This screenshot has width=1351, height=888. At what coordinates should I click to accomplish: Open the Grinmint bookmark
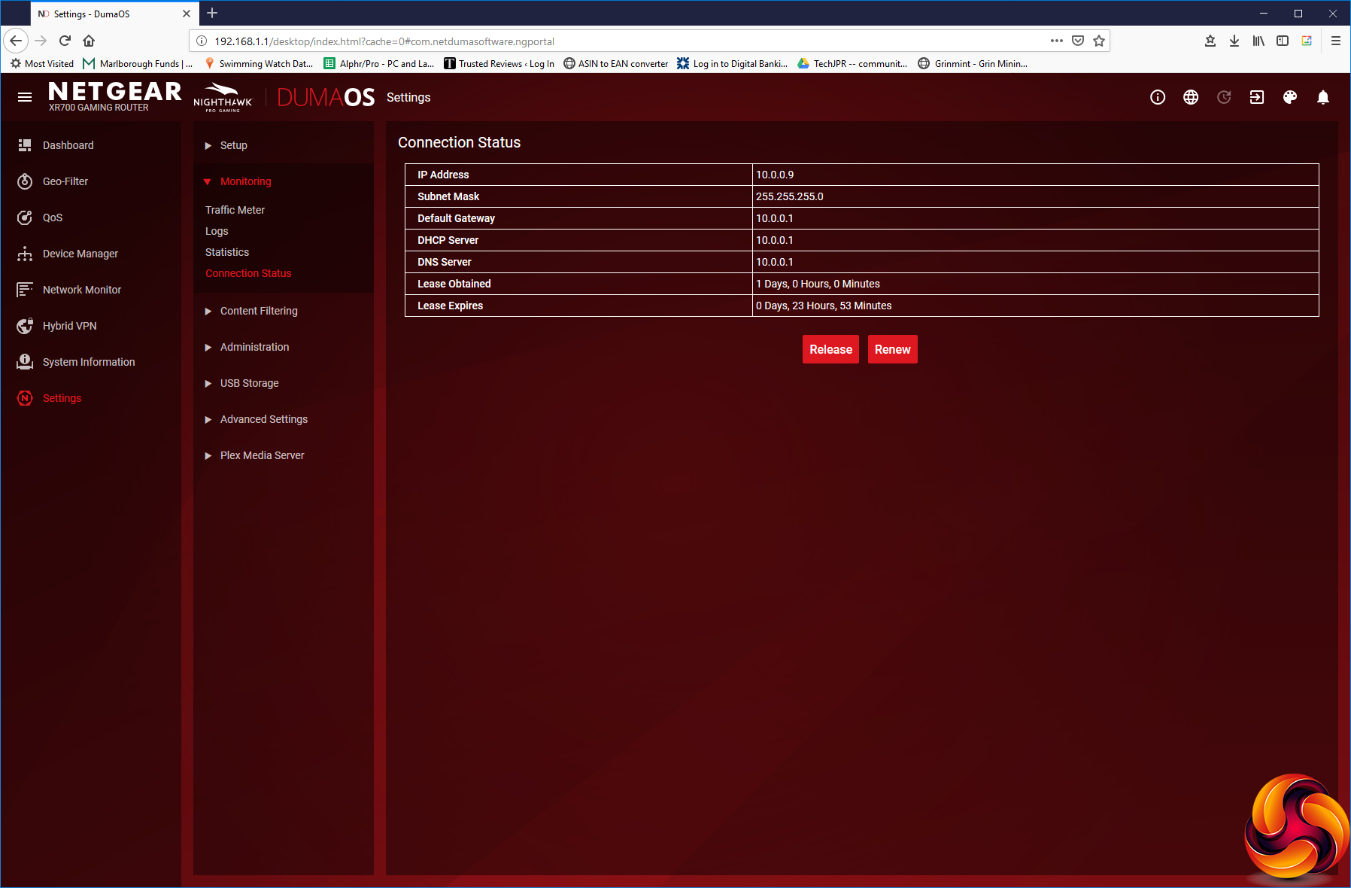[x=973, y=63]
